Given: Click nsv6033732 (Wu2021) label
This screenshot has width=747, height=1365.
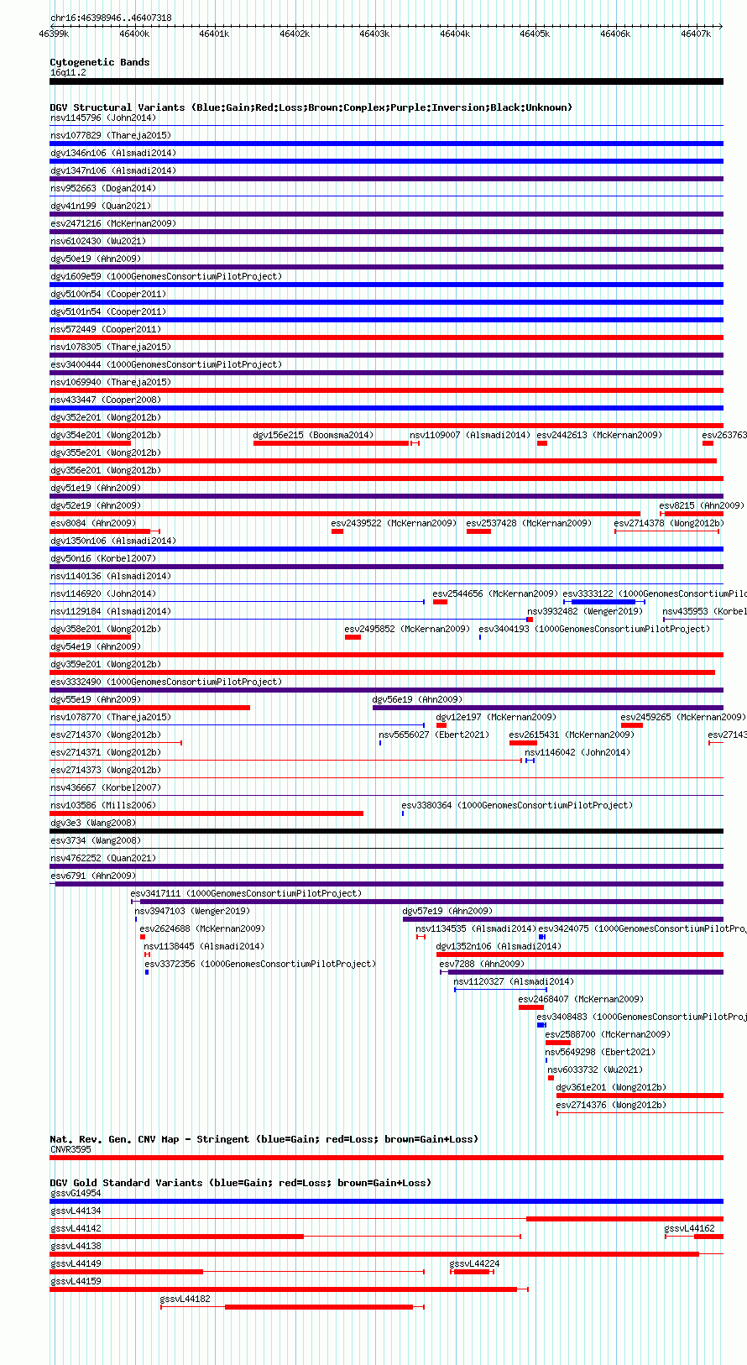Looking at the screenshot, I should click(x=595, y=1070).
